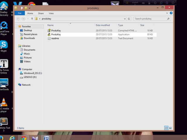Image resolution: width=187 pixels, height=140 pixels.
Task: Minimize the produkey window
Action: click(x=158, y=8)
